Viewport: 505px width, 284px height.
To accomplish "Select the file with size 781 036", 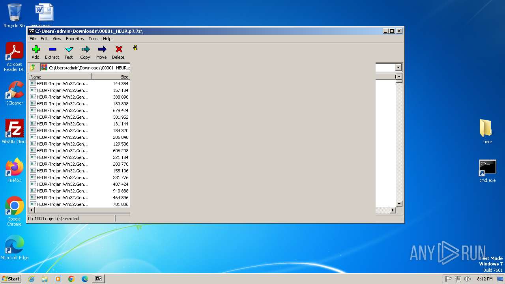I will click(79, 204).
